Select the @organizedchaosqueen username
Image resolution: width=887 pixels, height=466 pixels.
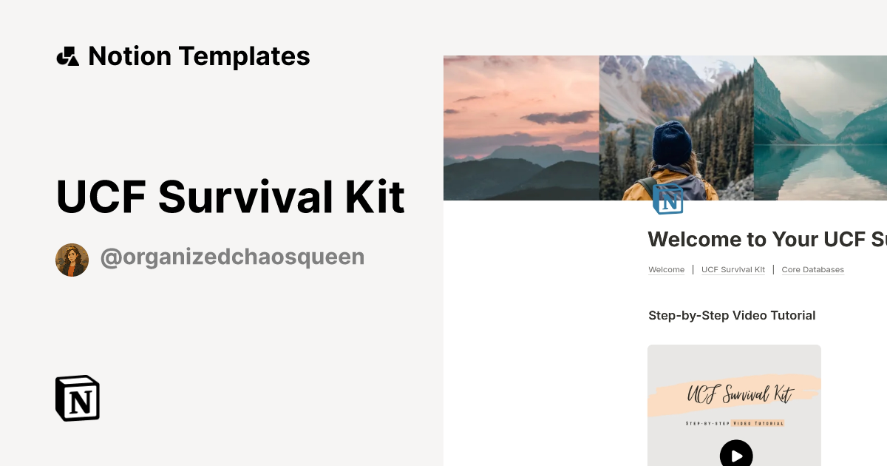(232, 257)
